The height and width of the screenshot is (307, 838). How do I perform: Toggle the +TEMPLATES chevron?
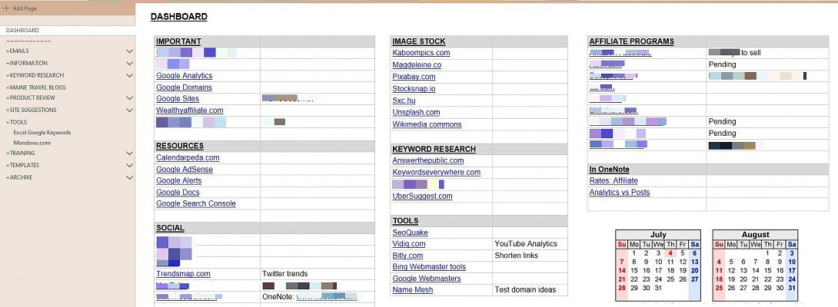[129, 165]
